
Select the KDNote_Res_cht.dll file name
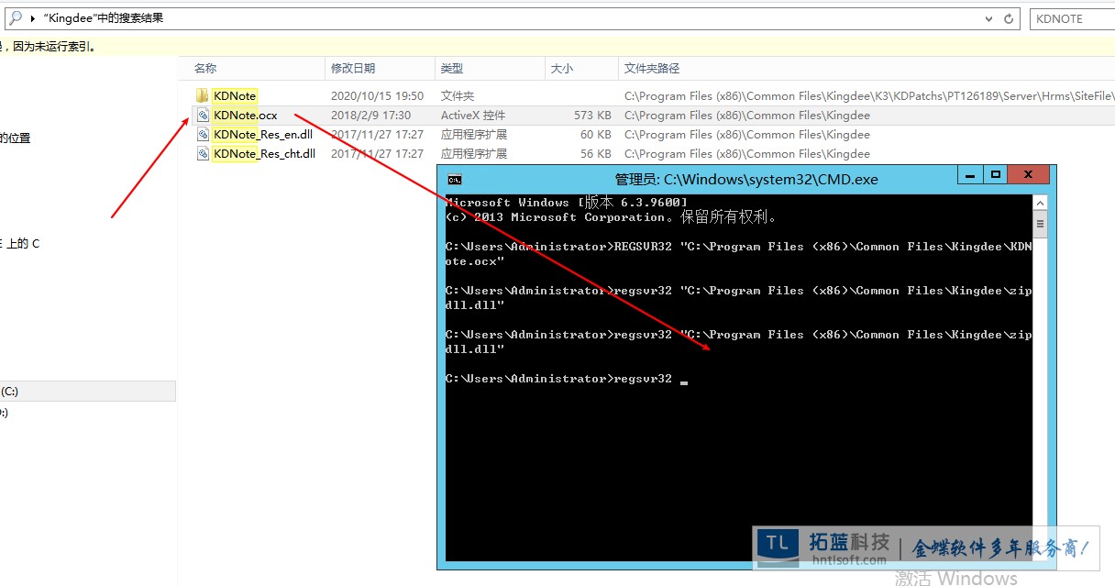[x=264, y=154]
